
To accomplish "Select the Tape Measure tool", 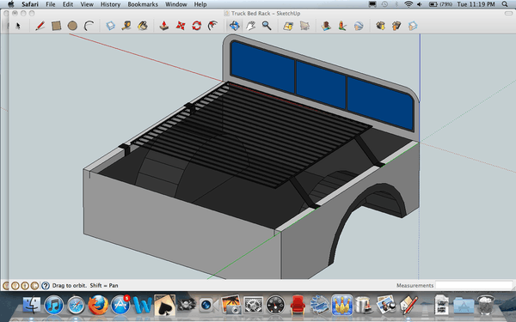I will [x=126, y=26].
